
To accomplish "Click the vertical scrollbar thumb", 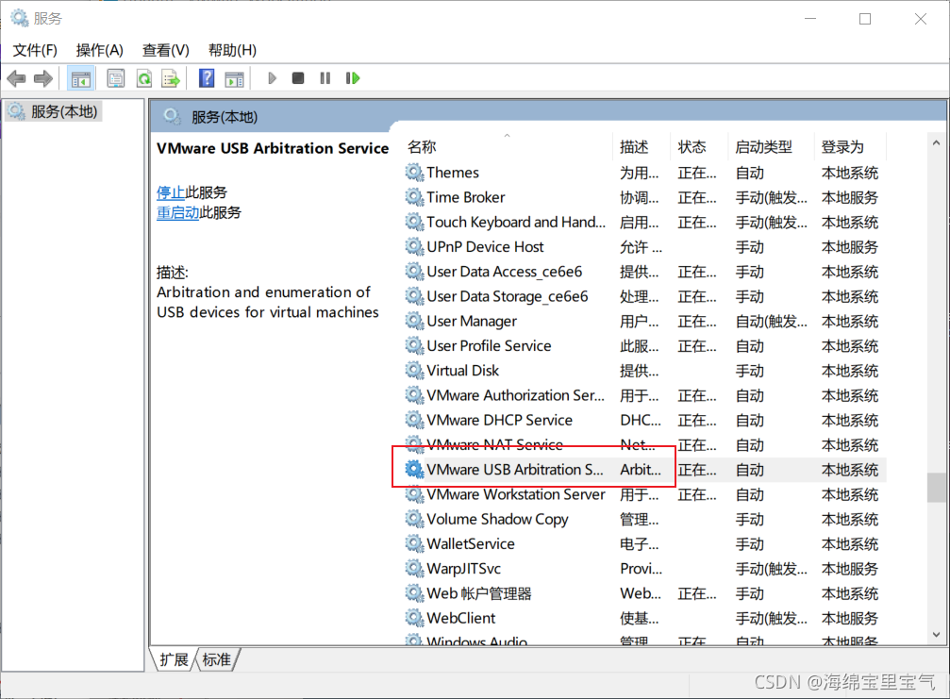I will [x=936, y=488].
